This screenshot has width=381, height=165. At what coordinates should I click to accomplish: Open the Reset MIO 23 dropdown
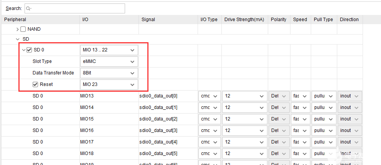tap(109, 84)
